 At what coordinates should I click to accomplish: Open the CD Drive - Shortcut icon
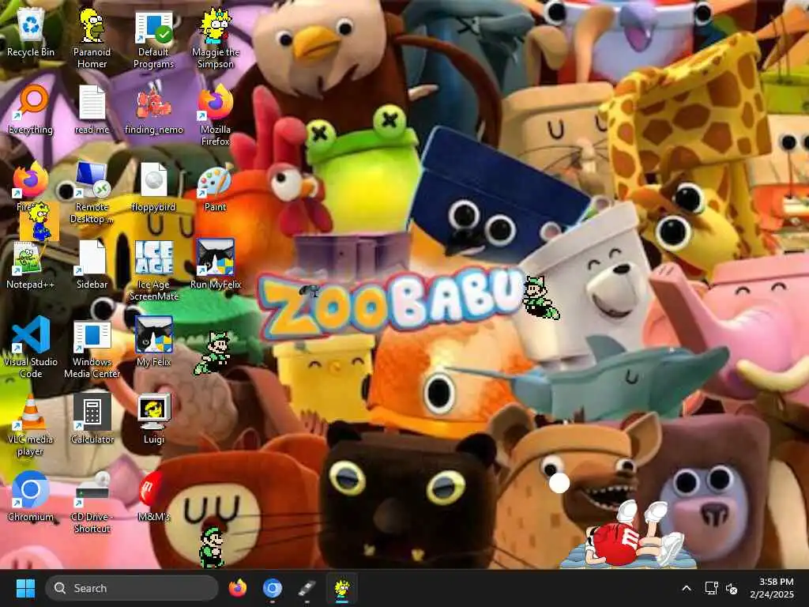(92, 503)
